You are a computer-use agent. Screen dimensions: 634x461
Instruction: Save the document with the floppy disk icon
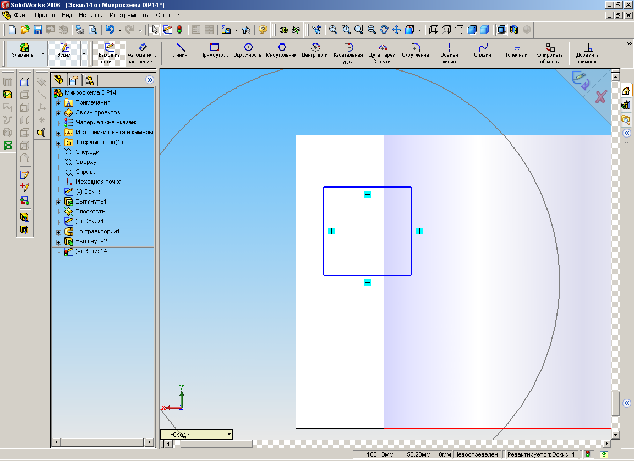pos(37,30)
